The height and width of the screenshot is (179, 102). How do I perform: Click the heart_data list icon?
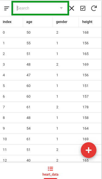tap(50, 169)
